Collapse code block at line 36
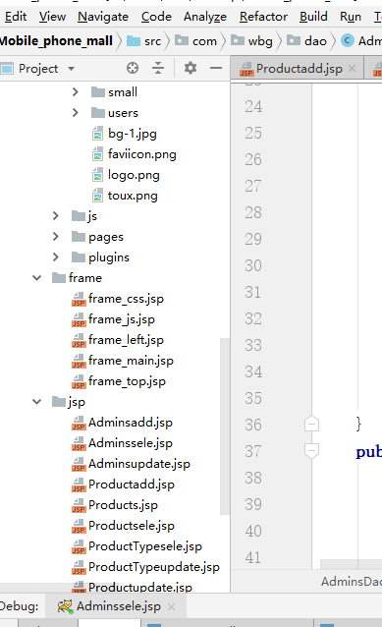This screenshot has width=382, height=627. (x=311, y=424)
